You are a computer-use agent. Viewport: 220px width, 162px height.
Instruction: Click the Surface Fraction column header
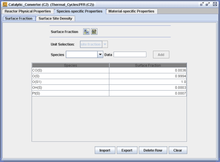(148, 65)
